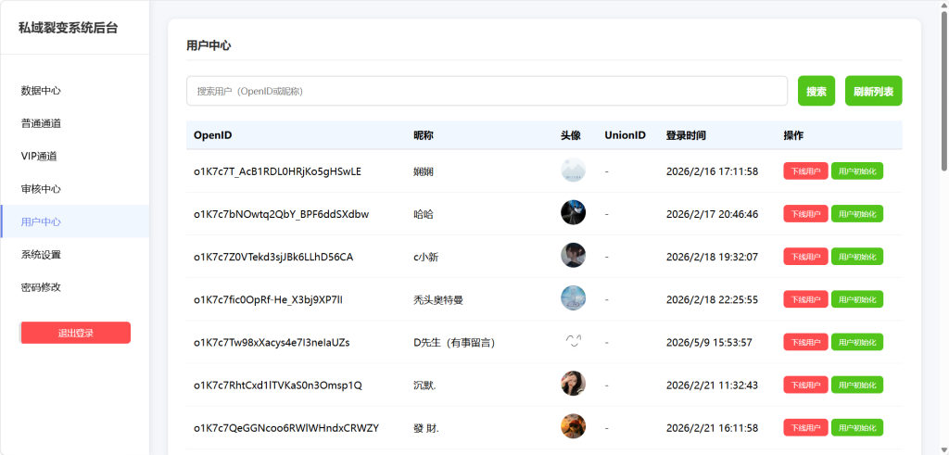Image resolution: width=949 pixels, height=455 pixels.
Task: Click OpenID o1K7c7T_AcB1RDL0HRjKo5gHSwLE
Action: [277, 171]
